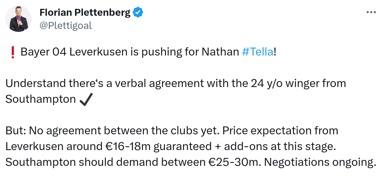
Task: Click the red exclamation mark emoji
Action: point(12,53)
